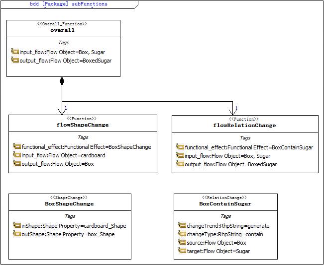Select the flowShapeChange block title

click(83, 125)
